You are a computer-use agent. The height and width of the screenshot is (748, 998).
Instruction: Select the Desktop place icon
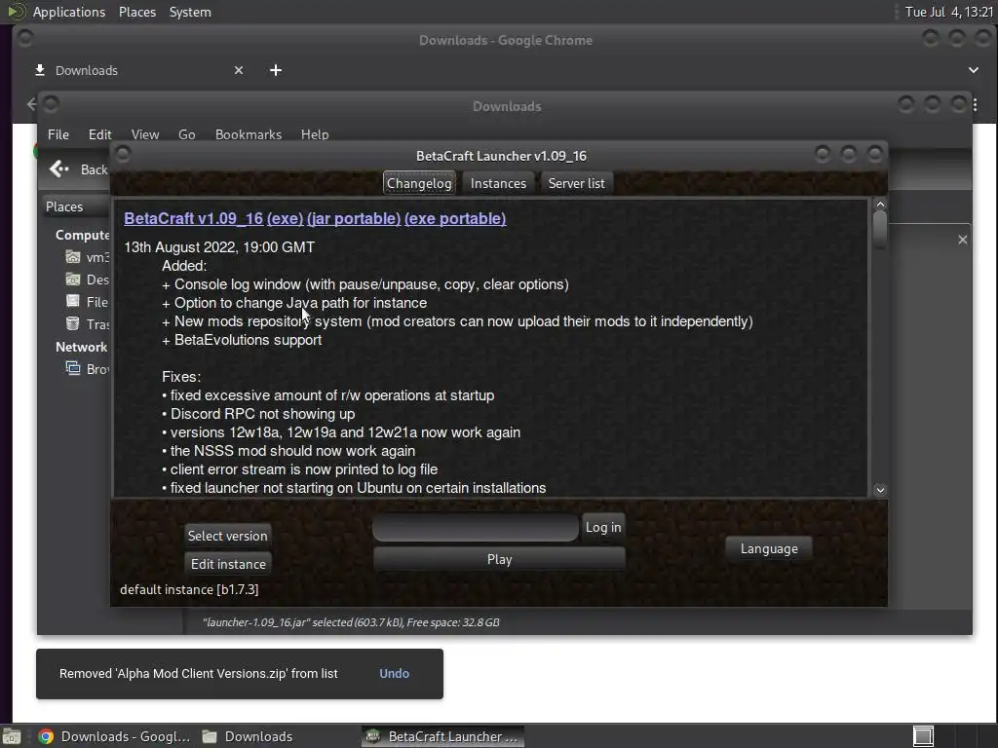(73, 280)
